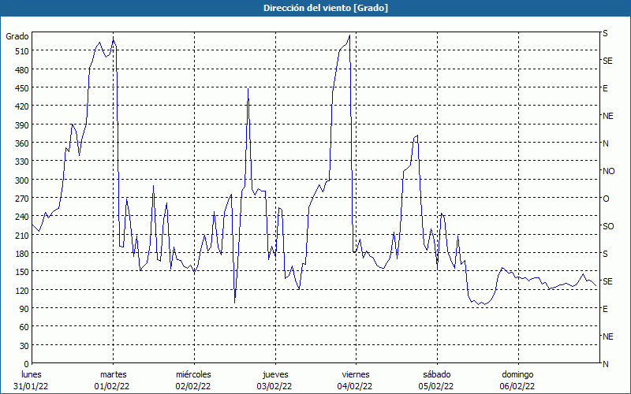Screen dimensions: 631x394
Task: Select the 270 degree axis label
Action: [23, 199]
